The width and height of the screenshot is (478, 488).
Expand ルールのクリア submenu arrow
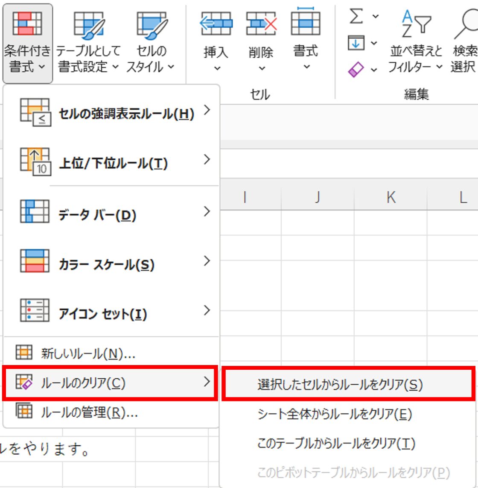click(207, 382)
